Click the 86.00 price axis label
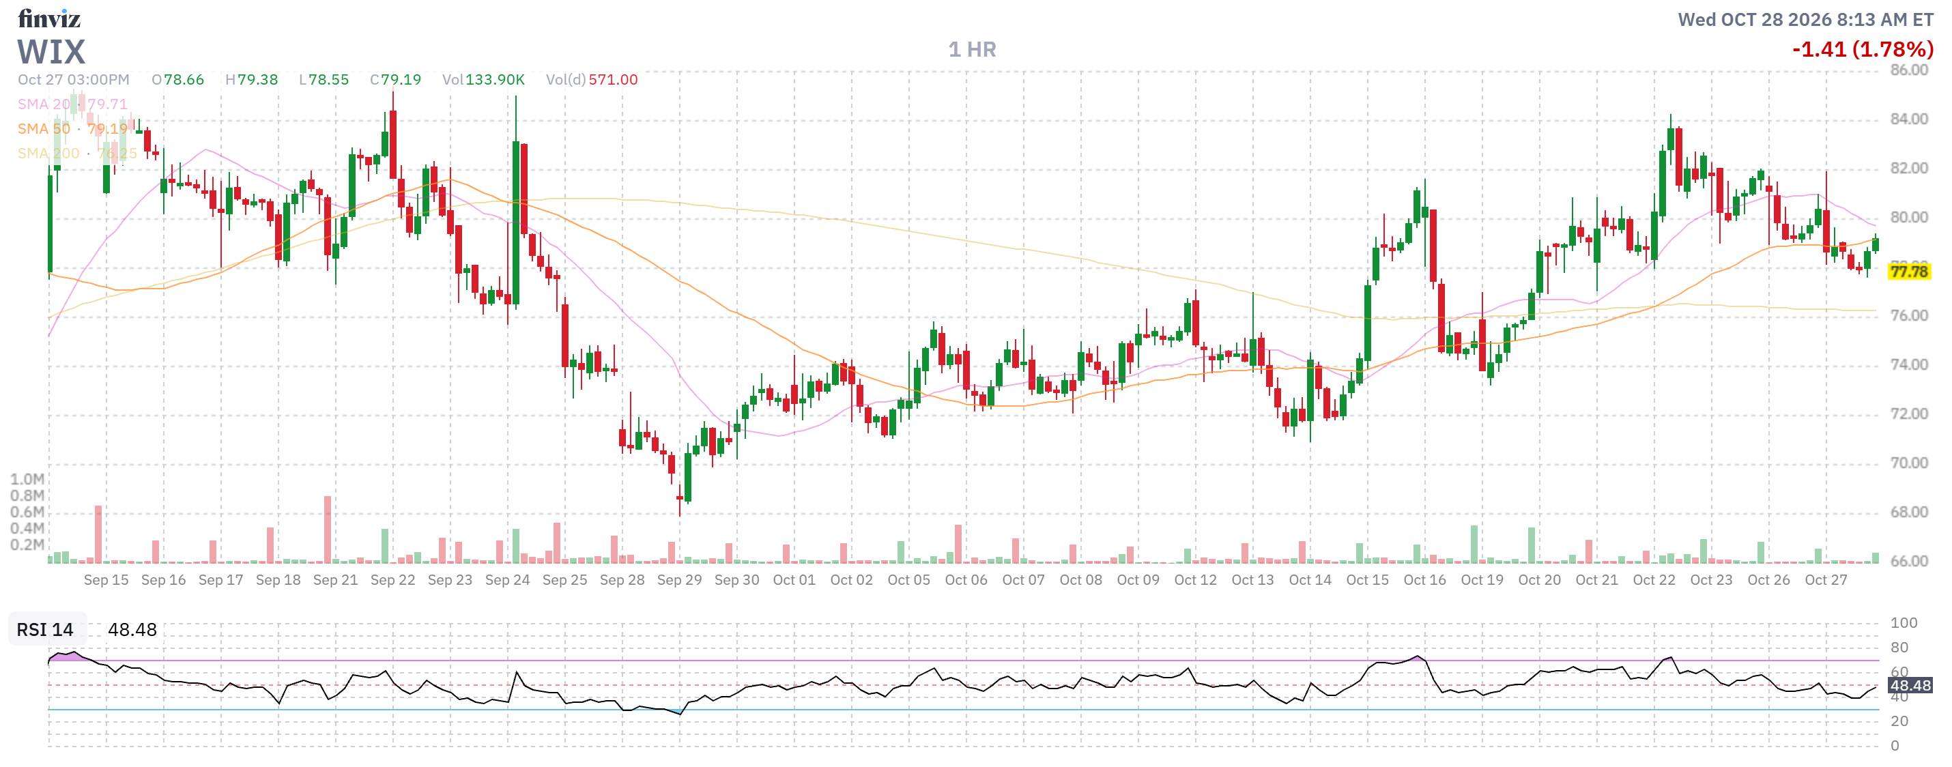The image size is (1952, 767). click(x=1909, y=70)
